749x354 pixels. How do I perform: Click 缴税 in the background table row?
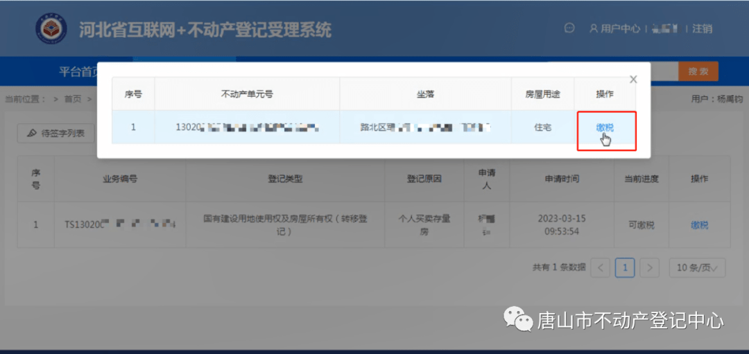click(x=699, y=224)
